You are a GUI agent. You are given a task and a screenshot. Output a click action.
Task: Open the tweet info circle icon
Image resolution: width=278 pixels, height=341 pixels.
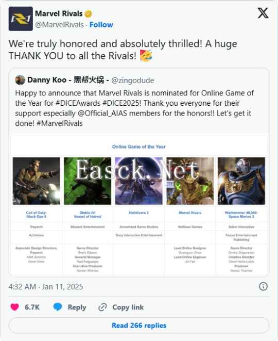tap(263, 286)
